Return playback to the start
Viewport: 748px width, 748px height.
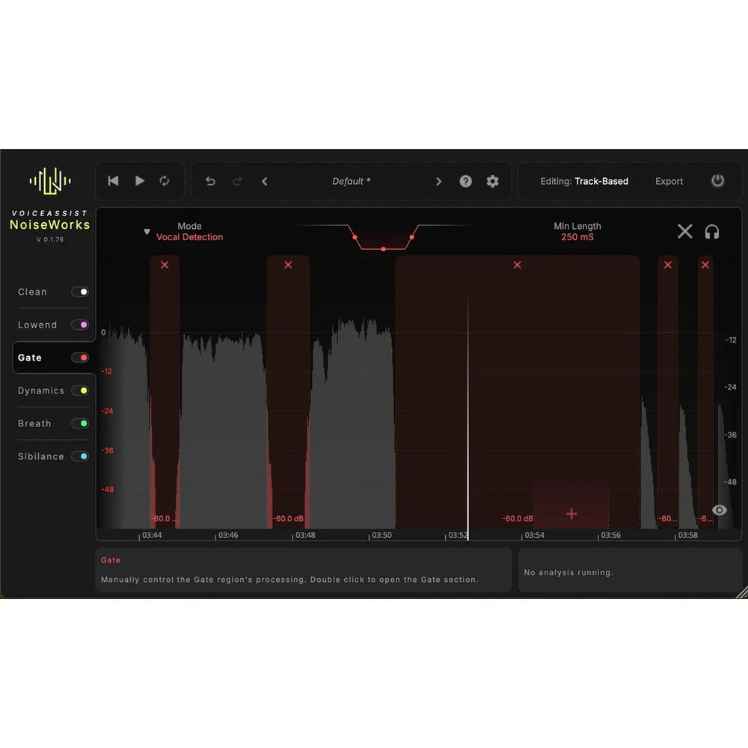(x=113, y=181)
